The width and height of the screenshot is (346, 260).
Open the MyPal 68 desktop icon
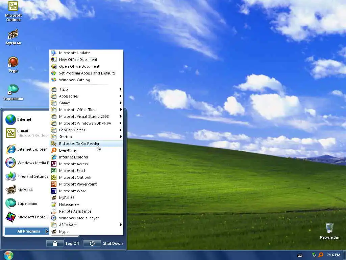[x=13, y=37]
